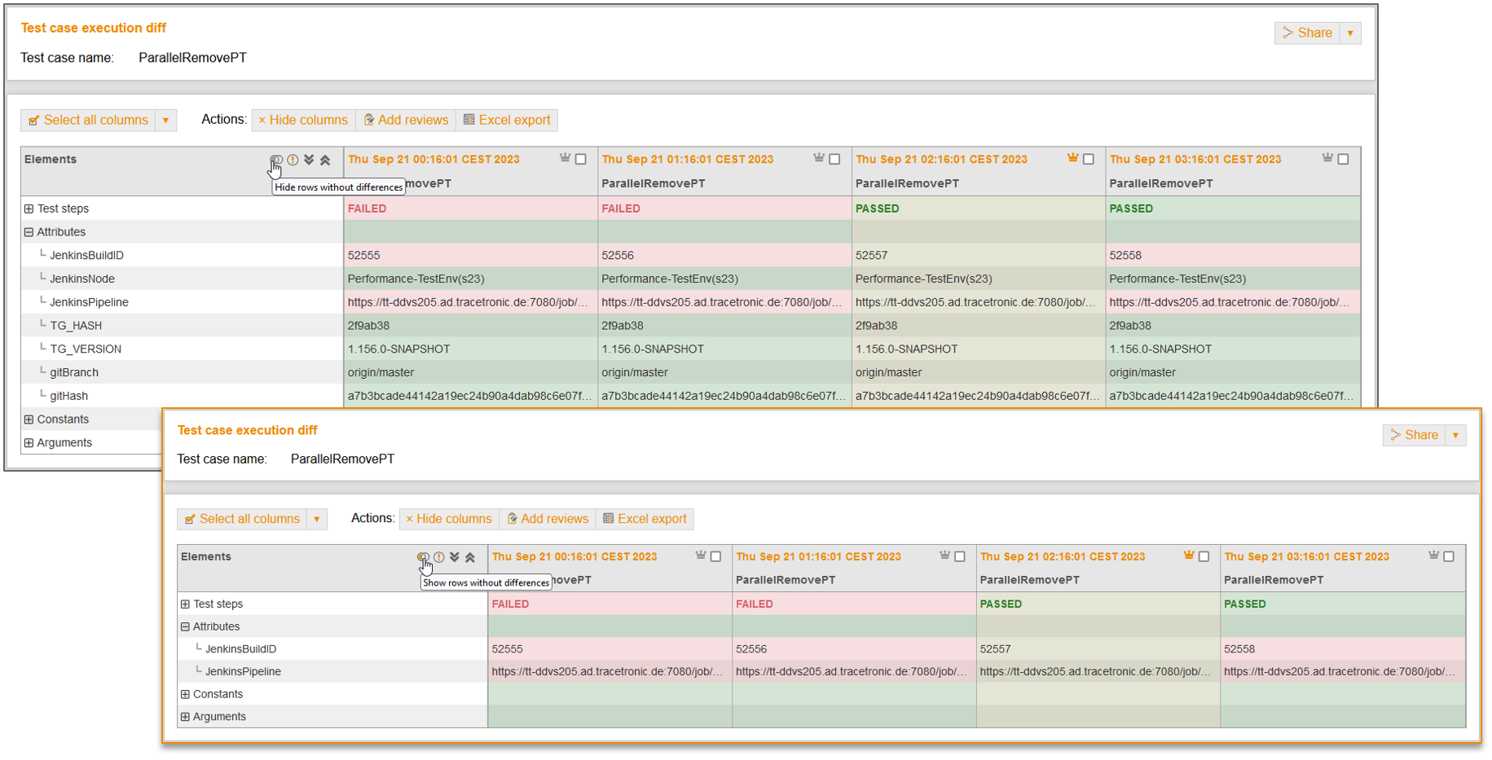Collapse the Attributes node in lower table
The width and height of the screenshot is (1492, 760).
185,627
